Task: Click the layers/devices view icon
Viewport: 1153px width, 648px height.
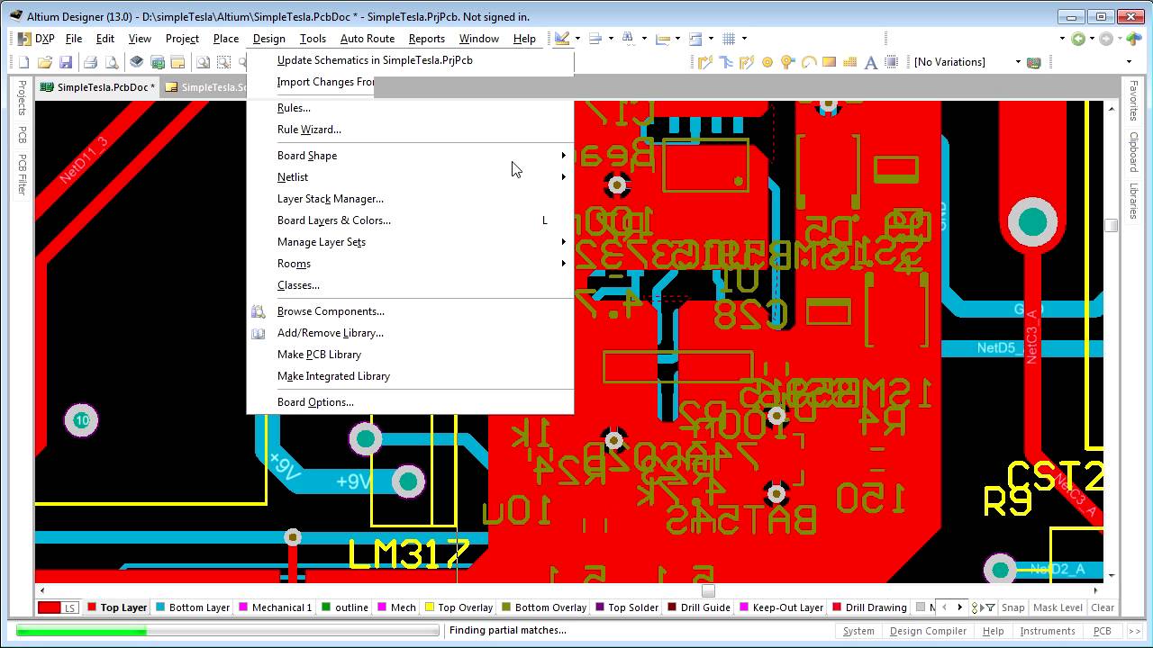Action: (x=136, y=62)
